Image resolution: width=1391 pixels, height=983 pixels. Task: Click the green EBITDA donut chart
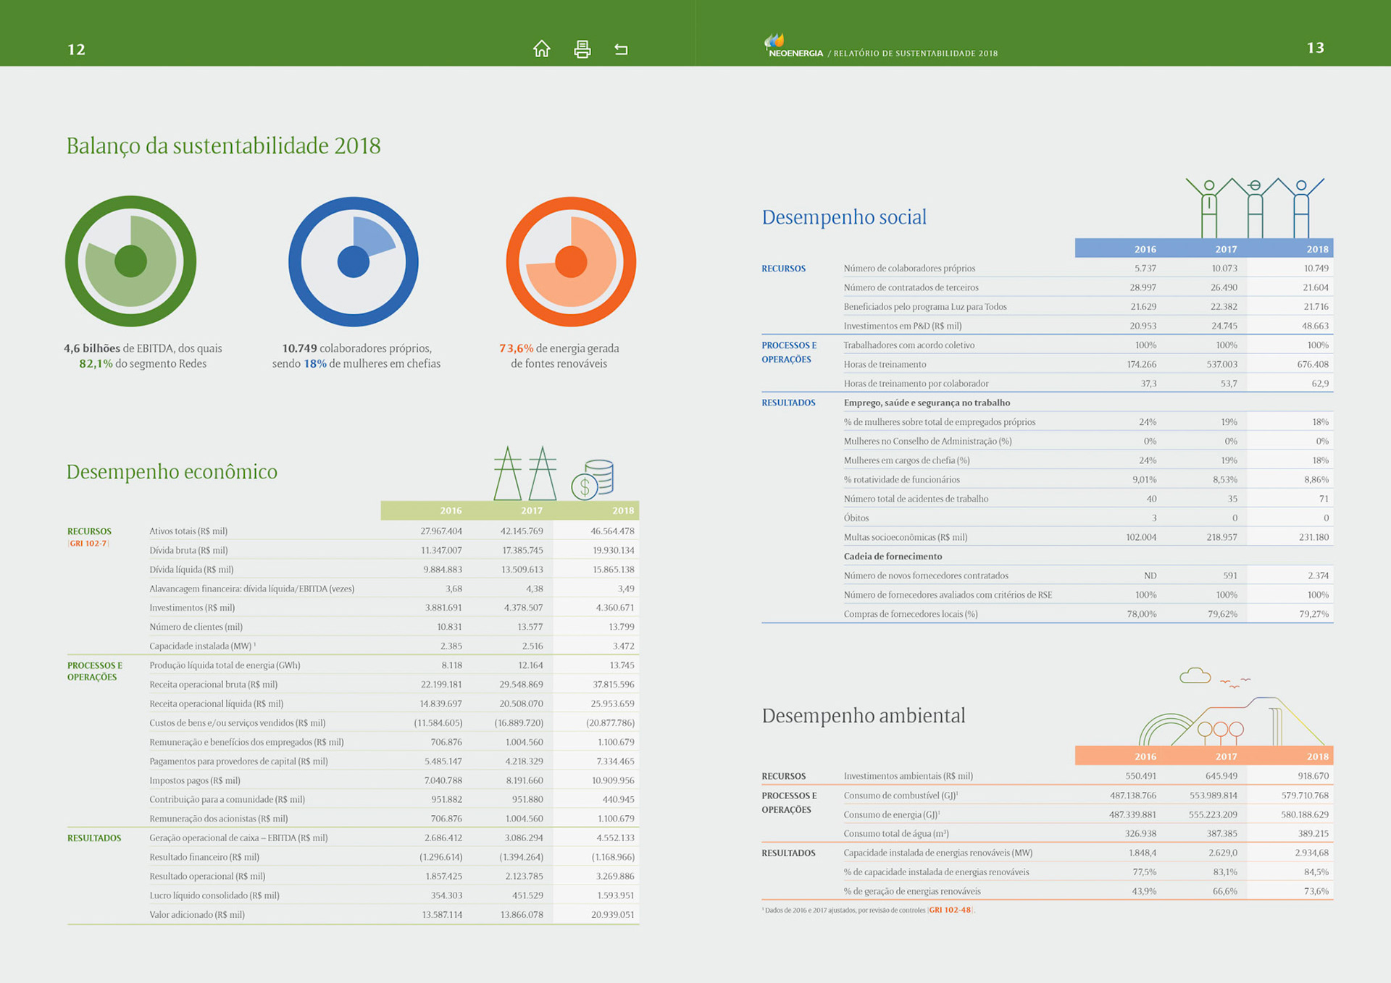click(131, 261)
